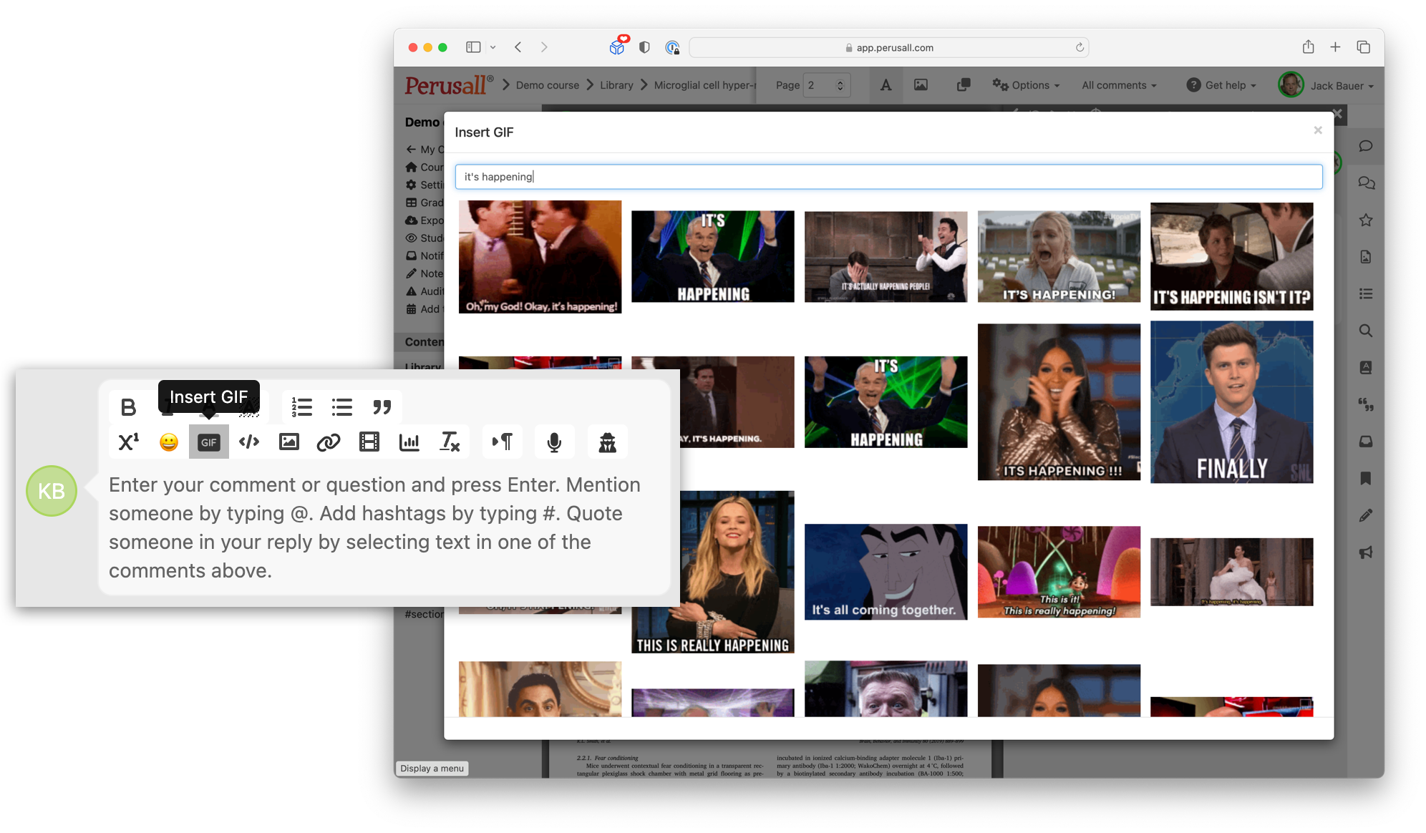
Task: Insert an image into the comment
Action: [289, 442]
